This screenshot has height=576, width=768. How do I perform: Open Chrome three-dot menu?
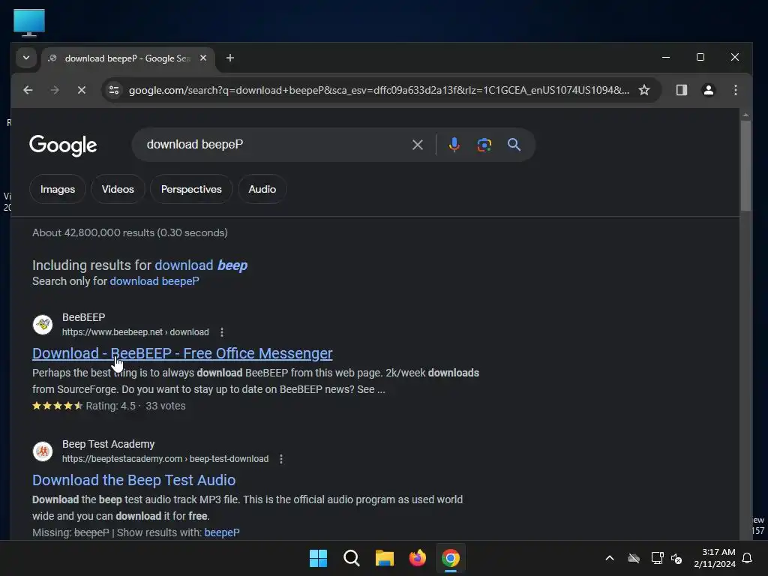pyautogui.click(x=735, y=90)
